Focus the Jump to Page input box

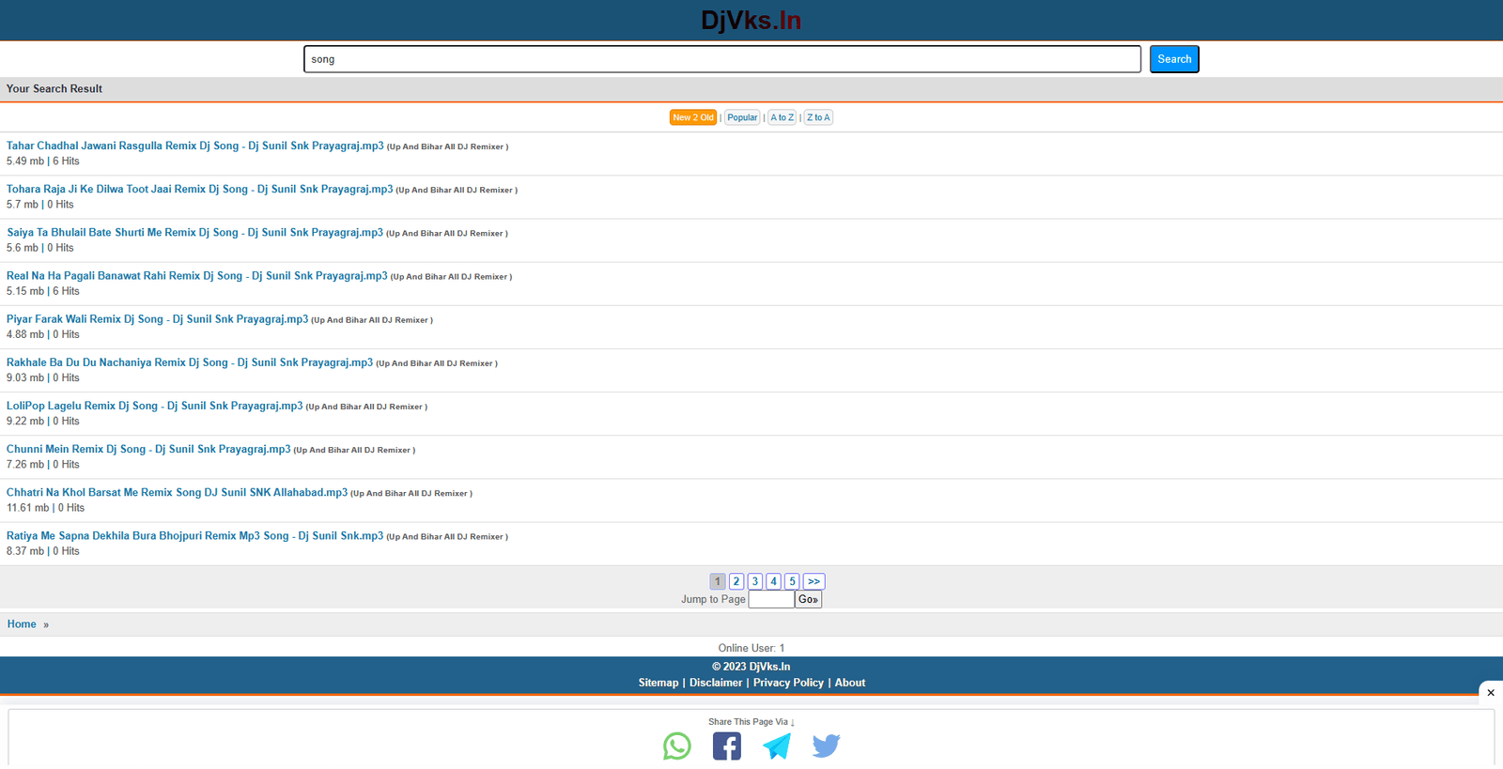coord(771,599)
